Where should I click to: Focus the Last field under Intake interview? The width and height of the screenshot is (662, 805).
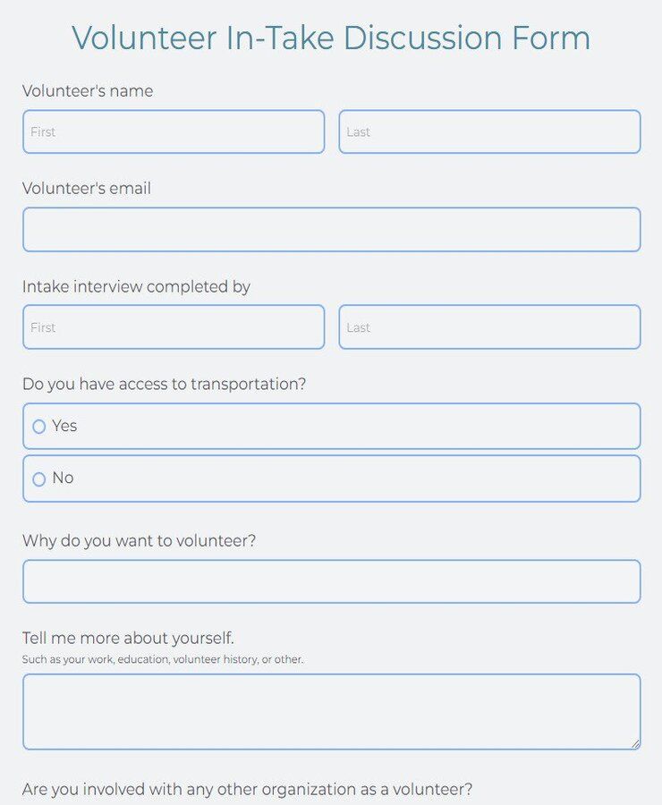pyautogui.click(x=490, y=327)
